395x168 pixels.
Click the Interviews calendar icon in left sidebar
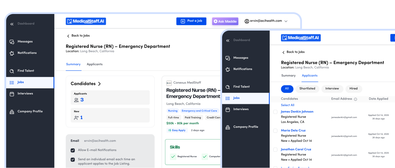point(12,94)
